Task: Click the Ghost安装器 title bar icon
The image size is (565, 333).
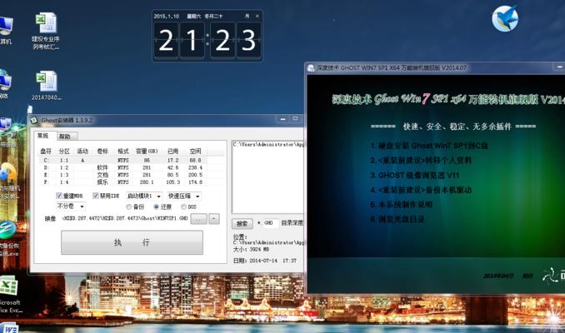Action: point(34,120)
